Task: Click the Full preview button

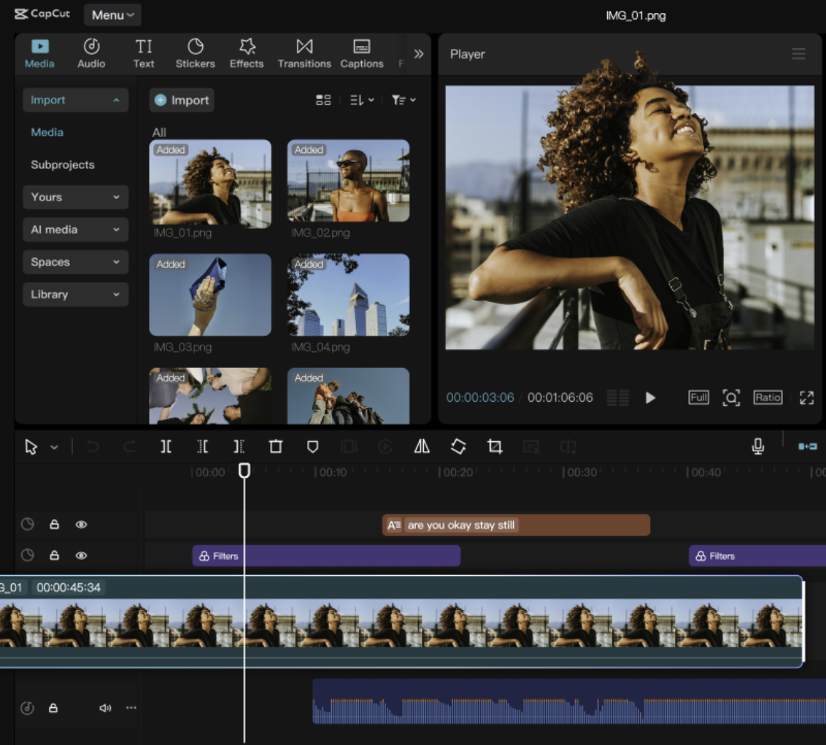Action: (698, 397)
